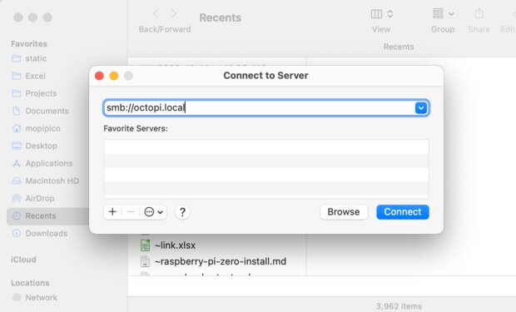Expand the server address history dropdown
Image resolution: width=516 pixels, height=312 pixels.
(421, 108)
